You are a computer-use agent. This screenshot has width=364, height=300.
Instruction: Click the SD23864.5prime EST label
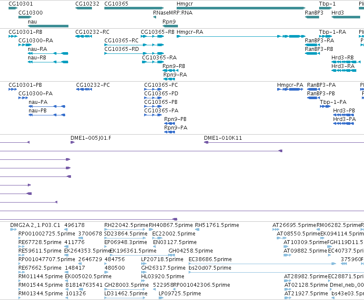126,234
